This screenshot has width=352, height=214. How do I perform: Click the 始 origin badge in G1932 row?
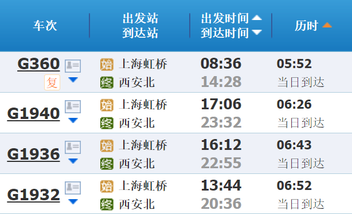(x=107, y=186)
